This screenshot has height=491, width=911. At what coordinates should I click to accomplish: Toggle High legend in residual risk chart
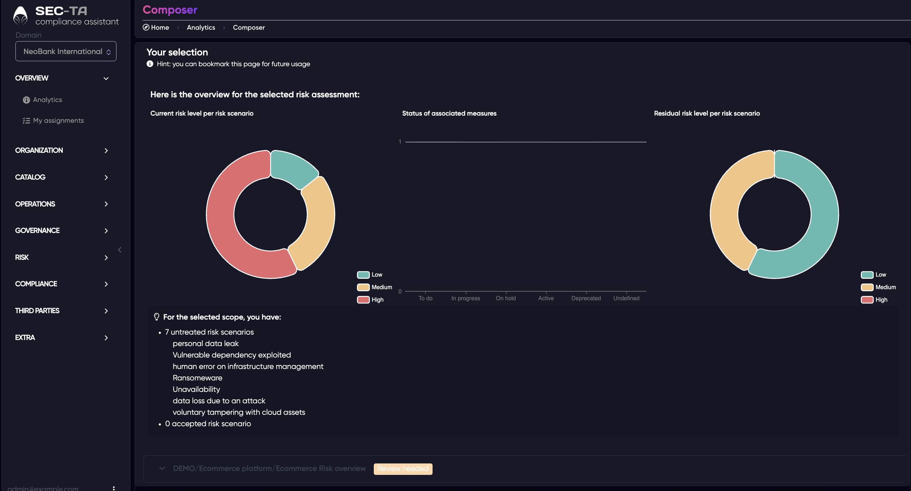coord(874,300)
